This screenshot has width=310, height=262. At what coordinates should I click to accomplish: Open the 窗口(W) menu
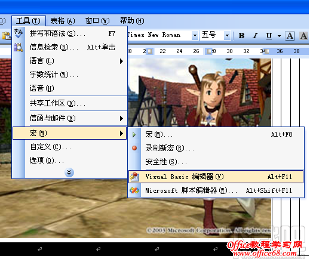coord(97,21)
